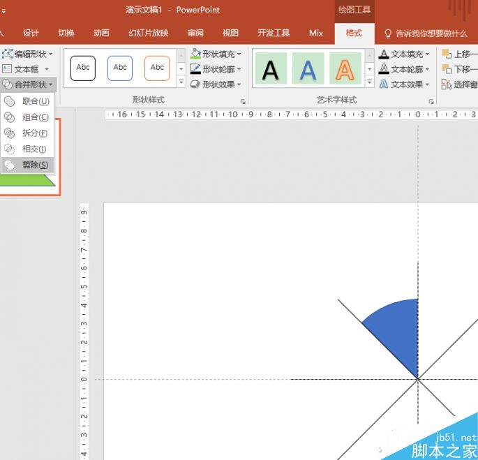This screenshot has width=478, height=460.
Task: Select the orange-outlined Abc shape style
Action: point(157,68)
